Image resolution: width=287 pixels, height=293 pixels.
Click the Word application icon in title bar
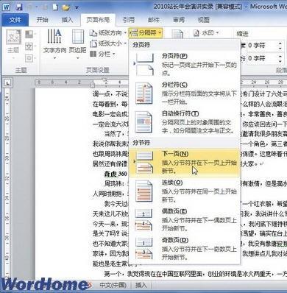point(7,7)
